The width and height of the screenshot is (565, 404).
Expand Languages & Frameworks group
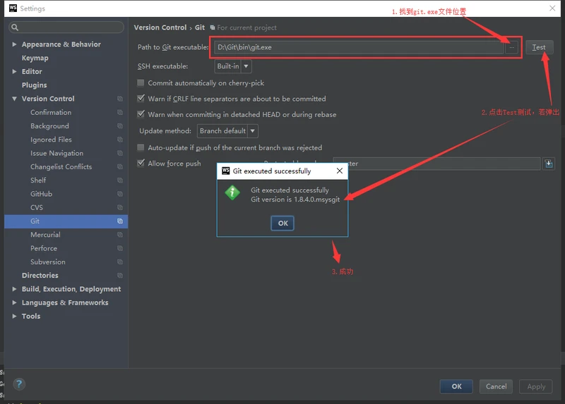tap(14, 302)
